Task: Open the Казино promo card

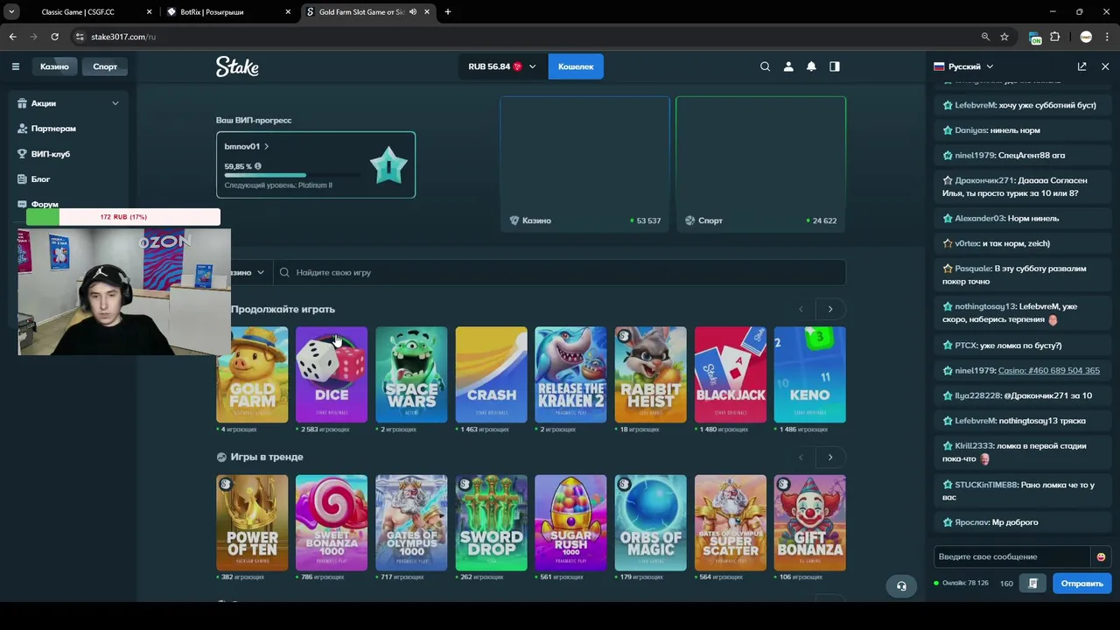Action: click(x=585, y=164)
